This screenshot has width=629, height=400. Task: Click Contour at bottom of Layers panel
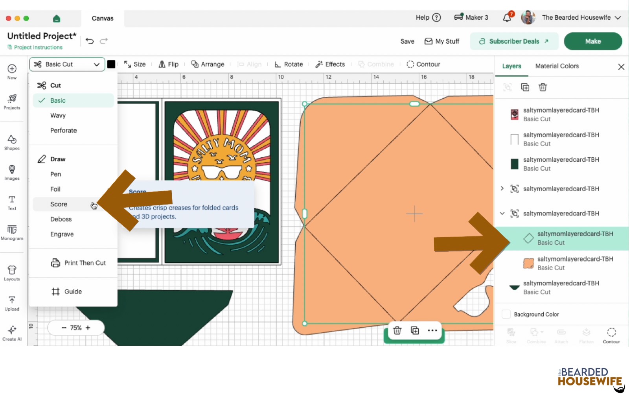coord(611,336)
